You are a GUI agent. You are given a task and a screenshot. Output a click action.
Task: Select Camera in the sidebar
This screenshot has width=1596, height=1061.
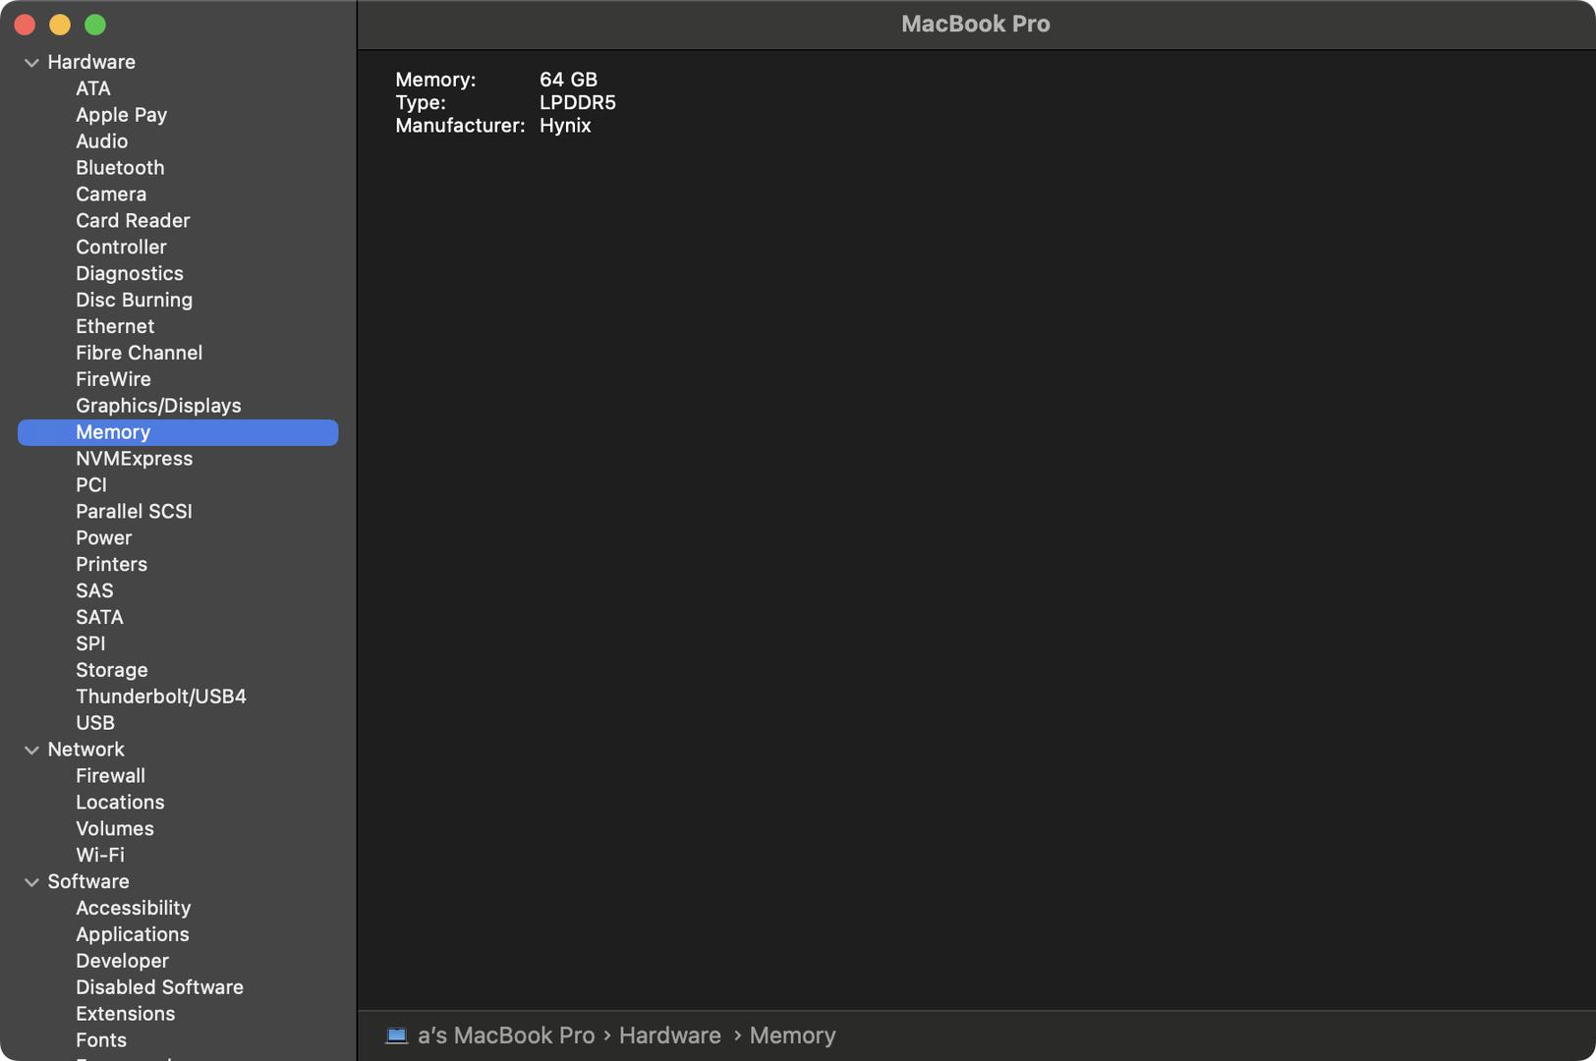(111, 195)
